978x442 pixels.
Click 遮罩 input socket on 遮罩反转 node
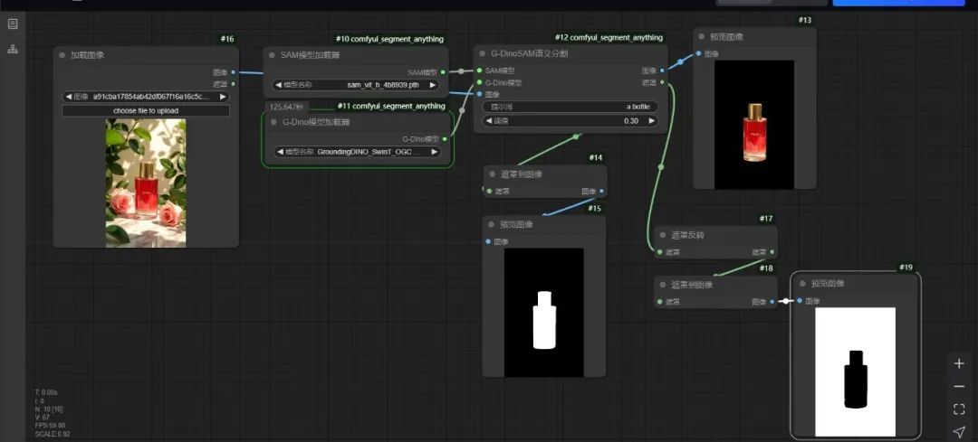tap(658, 252)
